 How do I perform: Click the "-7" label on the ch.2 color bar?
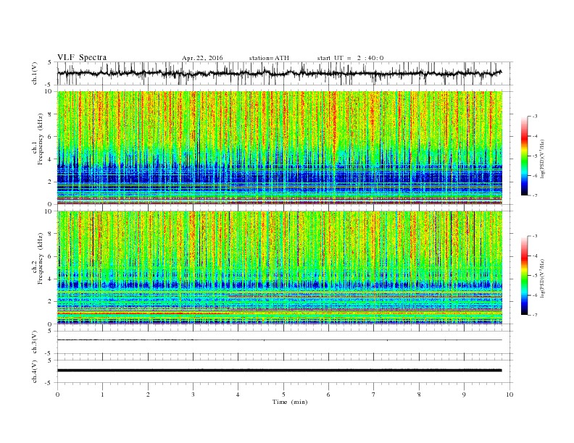(535, 315)
